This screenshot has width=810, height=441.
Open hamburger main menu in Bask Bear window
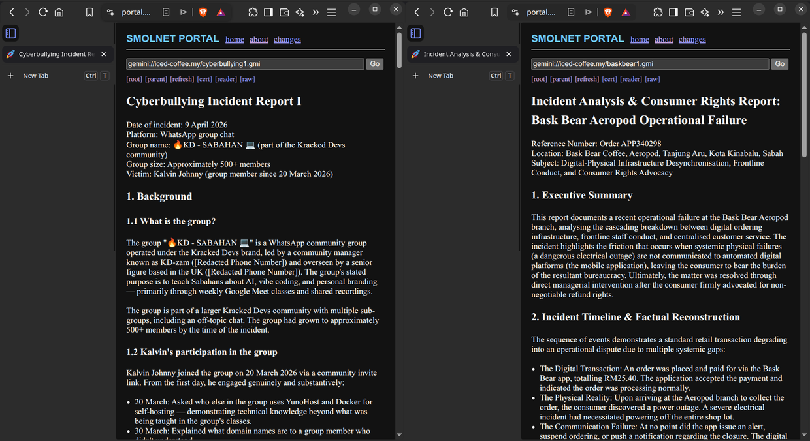(x=736, y=12)
